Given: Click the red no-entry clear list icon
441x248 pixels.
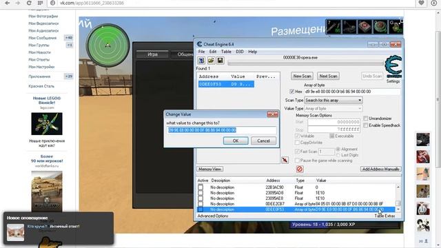Looking at the screenshot, I should (x=300, y=169).
